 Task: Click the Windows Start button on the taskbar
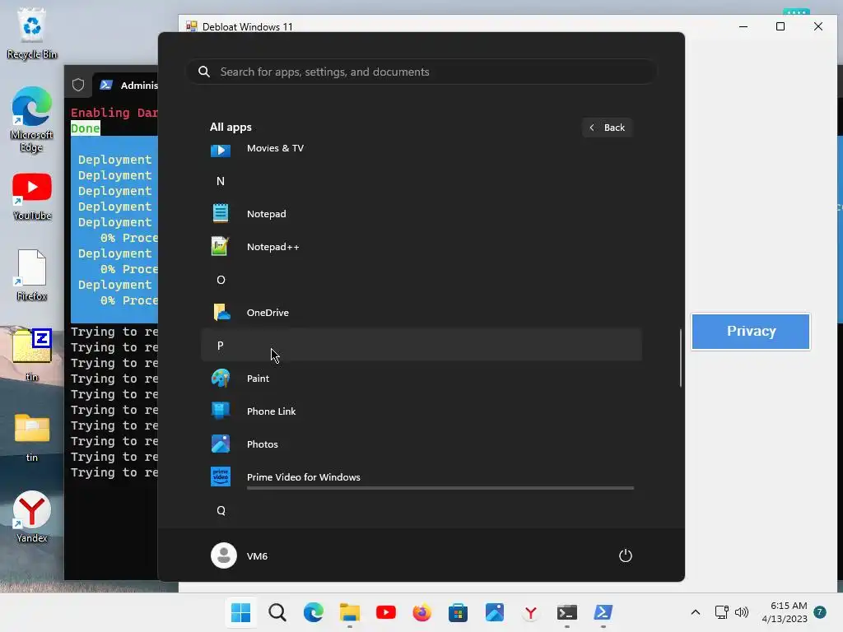pyautogui.click(x=241, y=612)
